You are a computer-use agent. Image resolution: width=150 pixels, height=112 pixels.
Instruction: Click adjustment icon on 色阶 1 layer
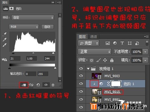click(101, 84)
